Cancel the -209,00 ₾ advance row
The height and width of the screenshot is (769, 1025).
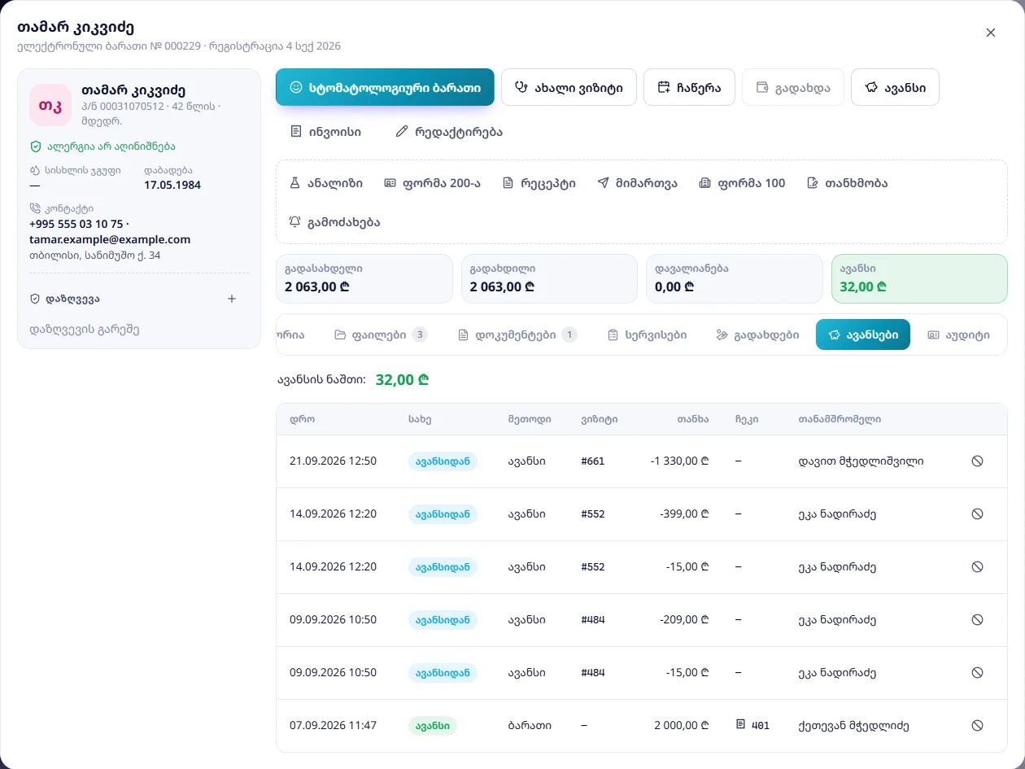pyautogui.click(x=977, y=619)
